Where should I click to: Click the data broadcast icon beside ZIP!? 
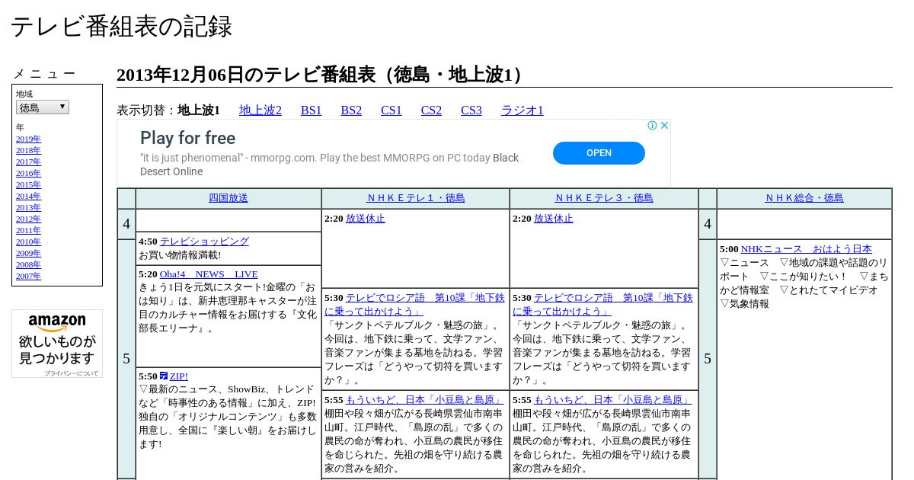click(x=164, y=376)
